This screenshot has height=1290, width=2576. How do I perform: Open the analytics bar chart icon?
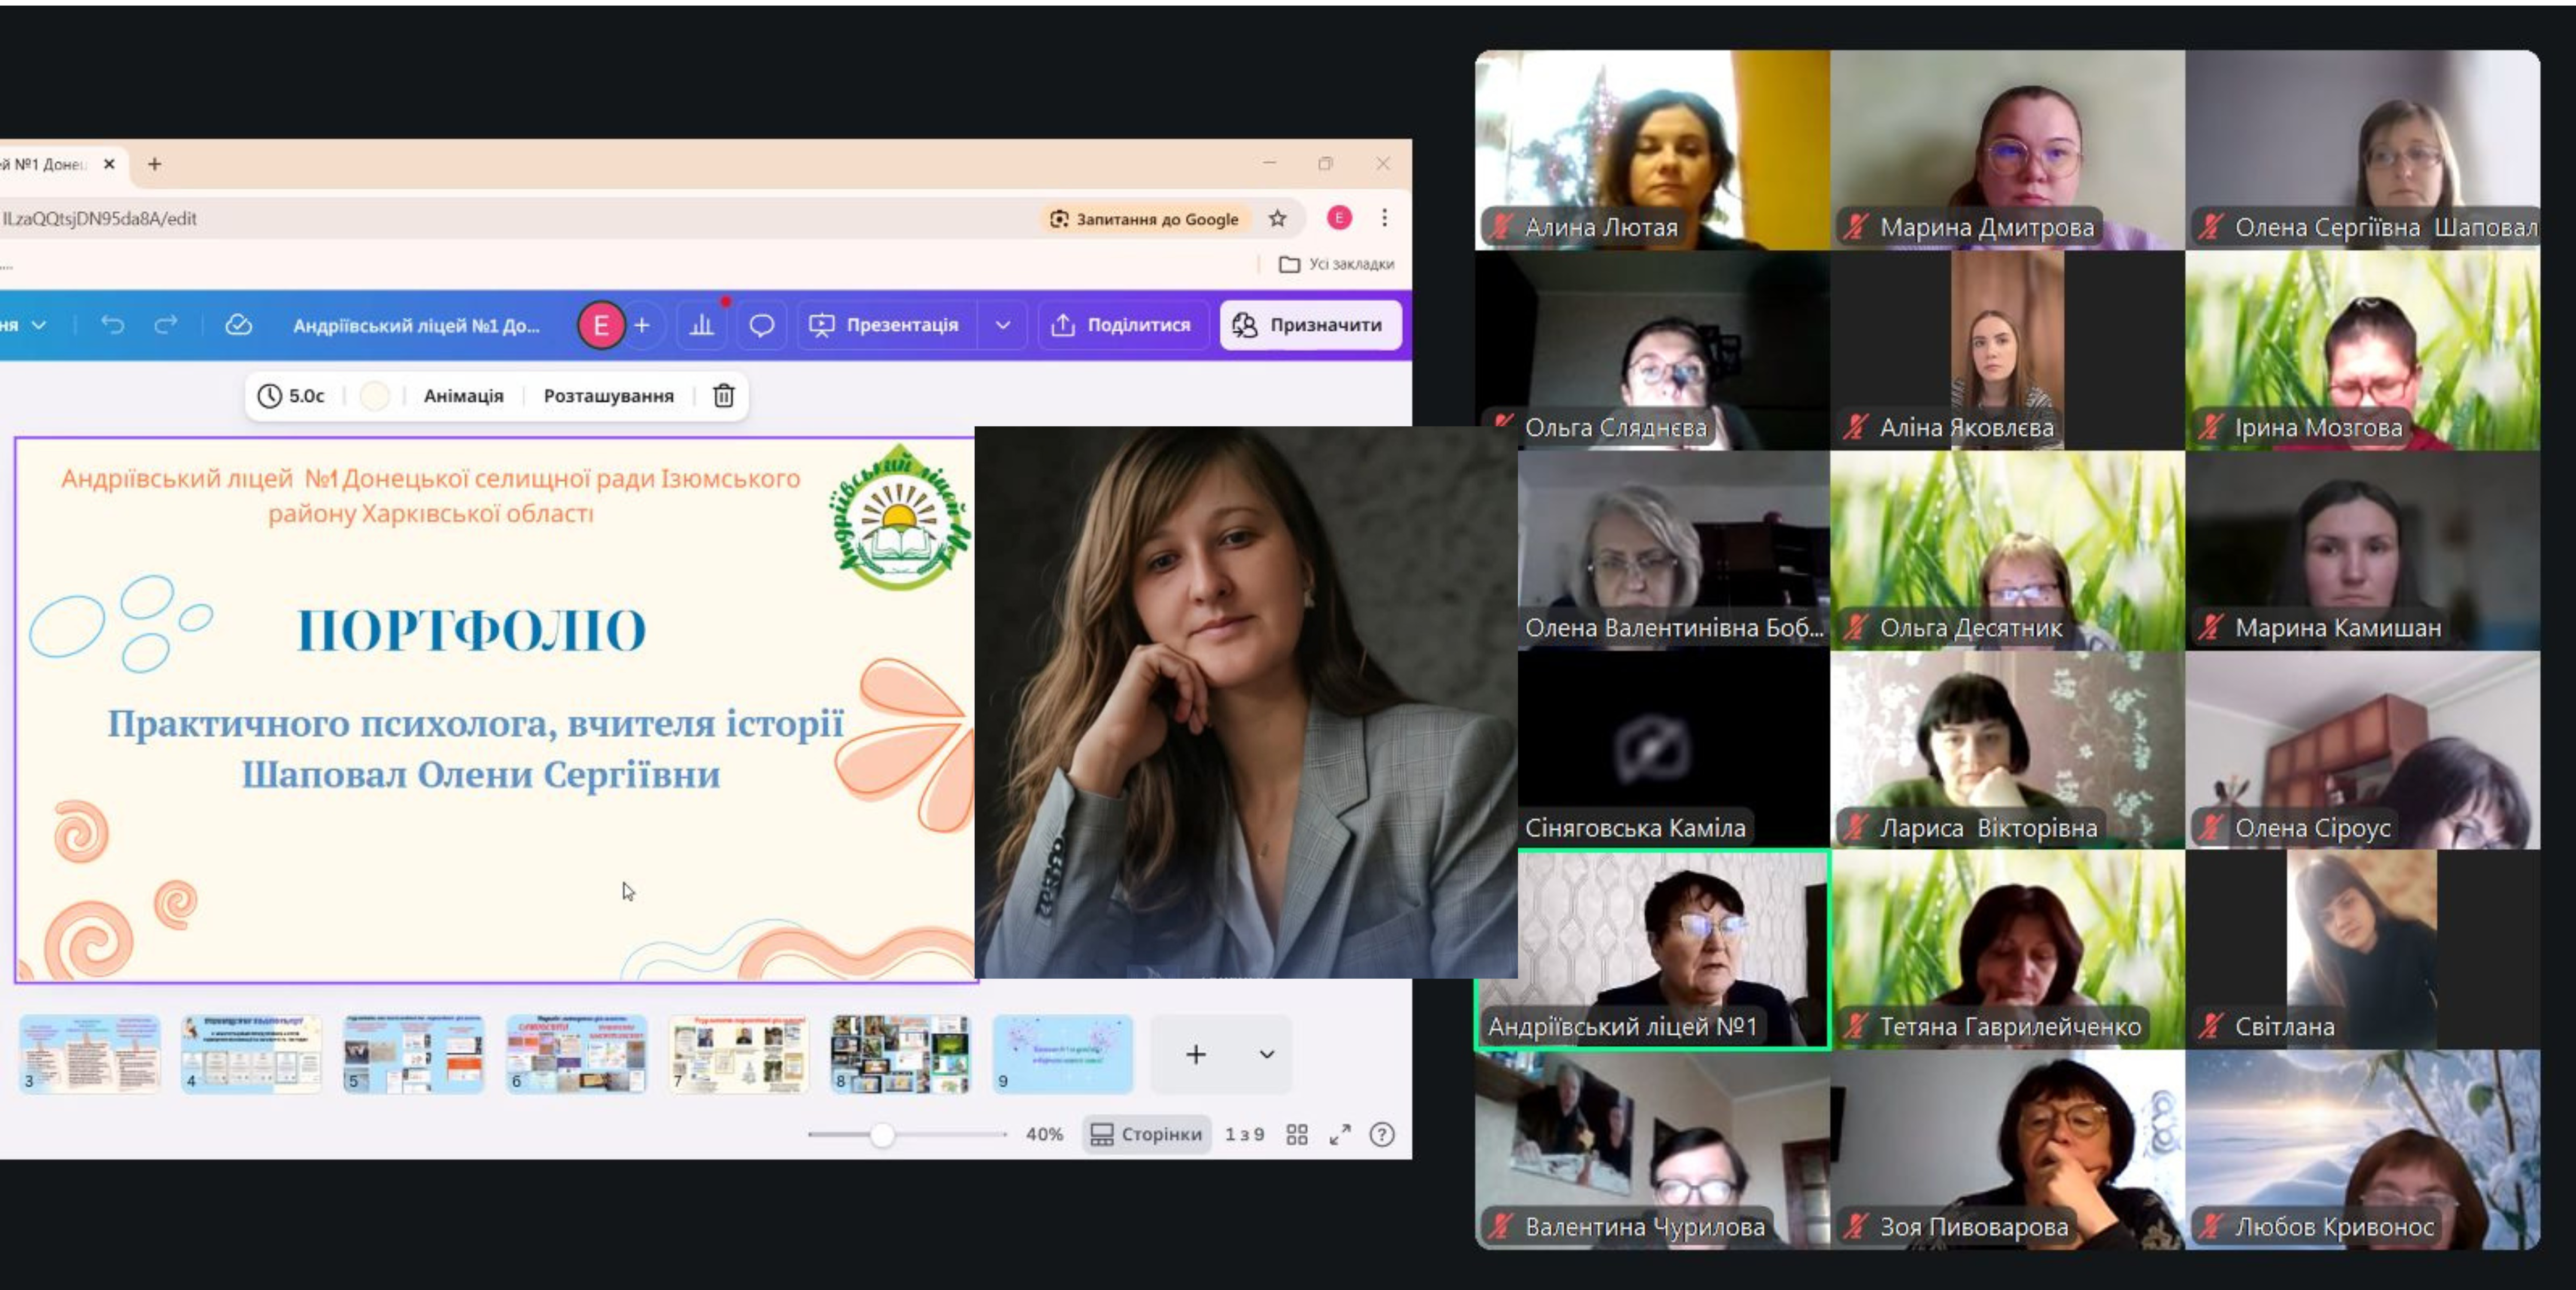pos(702,325)
